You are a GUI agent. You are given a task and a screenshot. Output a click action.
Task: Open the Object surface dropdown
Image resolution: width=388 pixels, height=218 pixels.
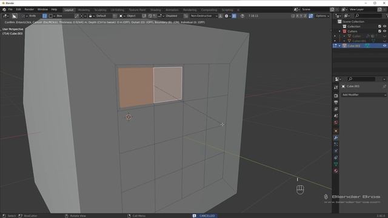(128, 16)
